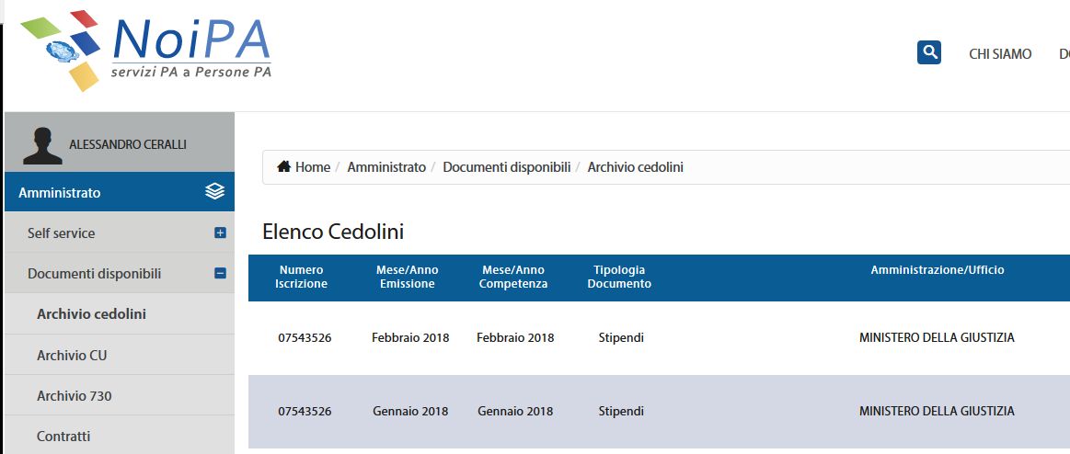1070x454 pixels.
Task: Select the Gennaio 2018 Stipendi row
Action: (659, 411)
